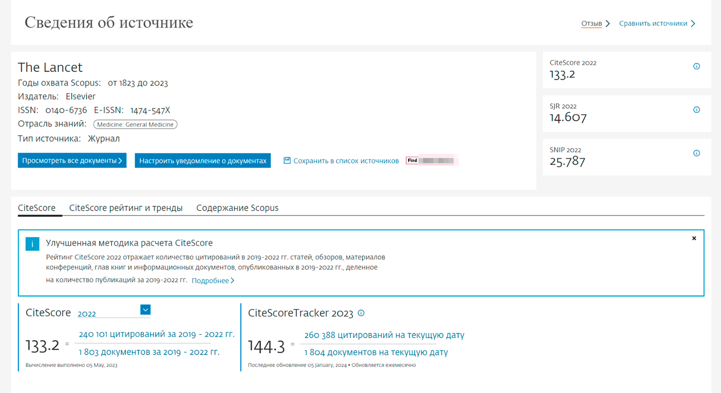Open 260 388 цитирований на текущую дату
Screen dimensions: 721x393
click(384, 335)
